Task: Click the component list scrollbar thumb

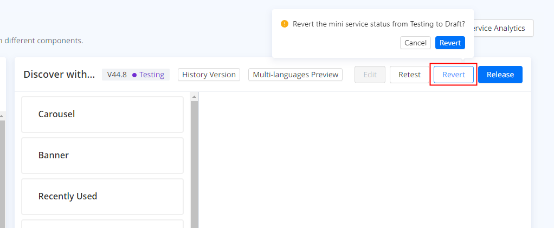Action: click(x=195, y=162)
